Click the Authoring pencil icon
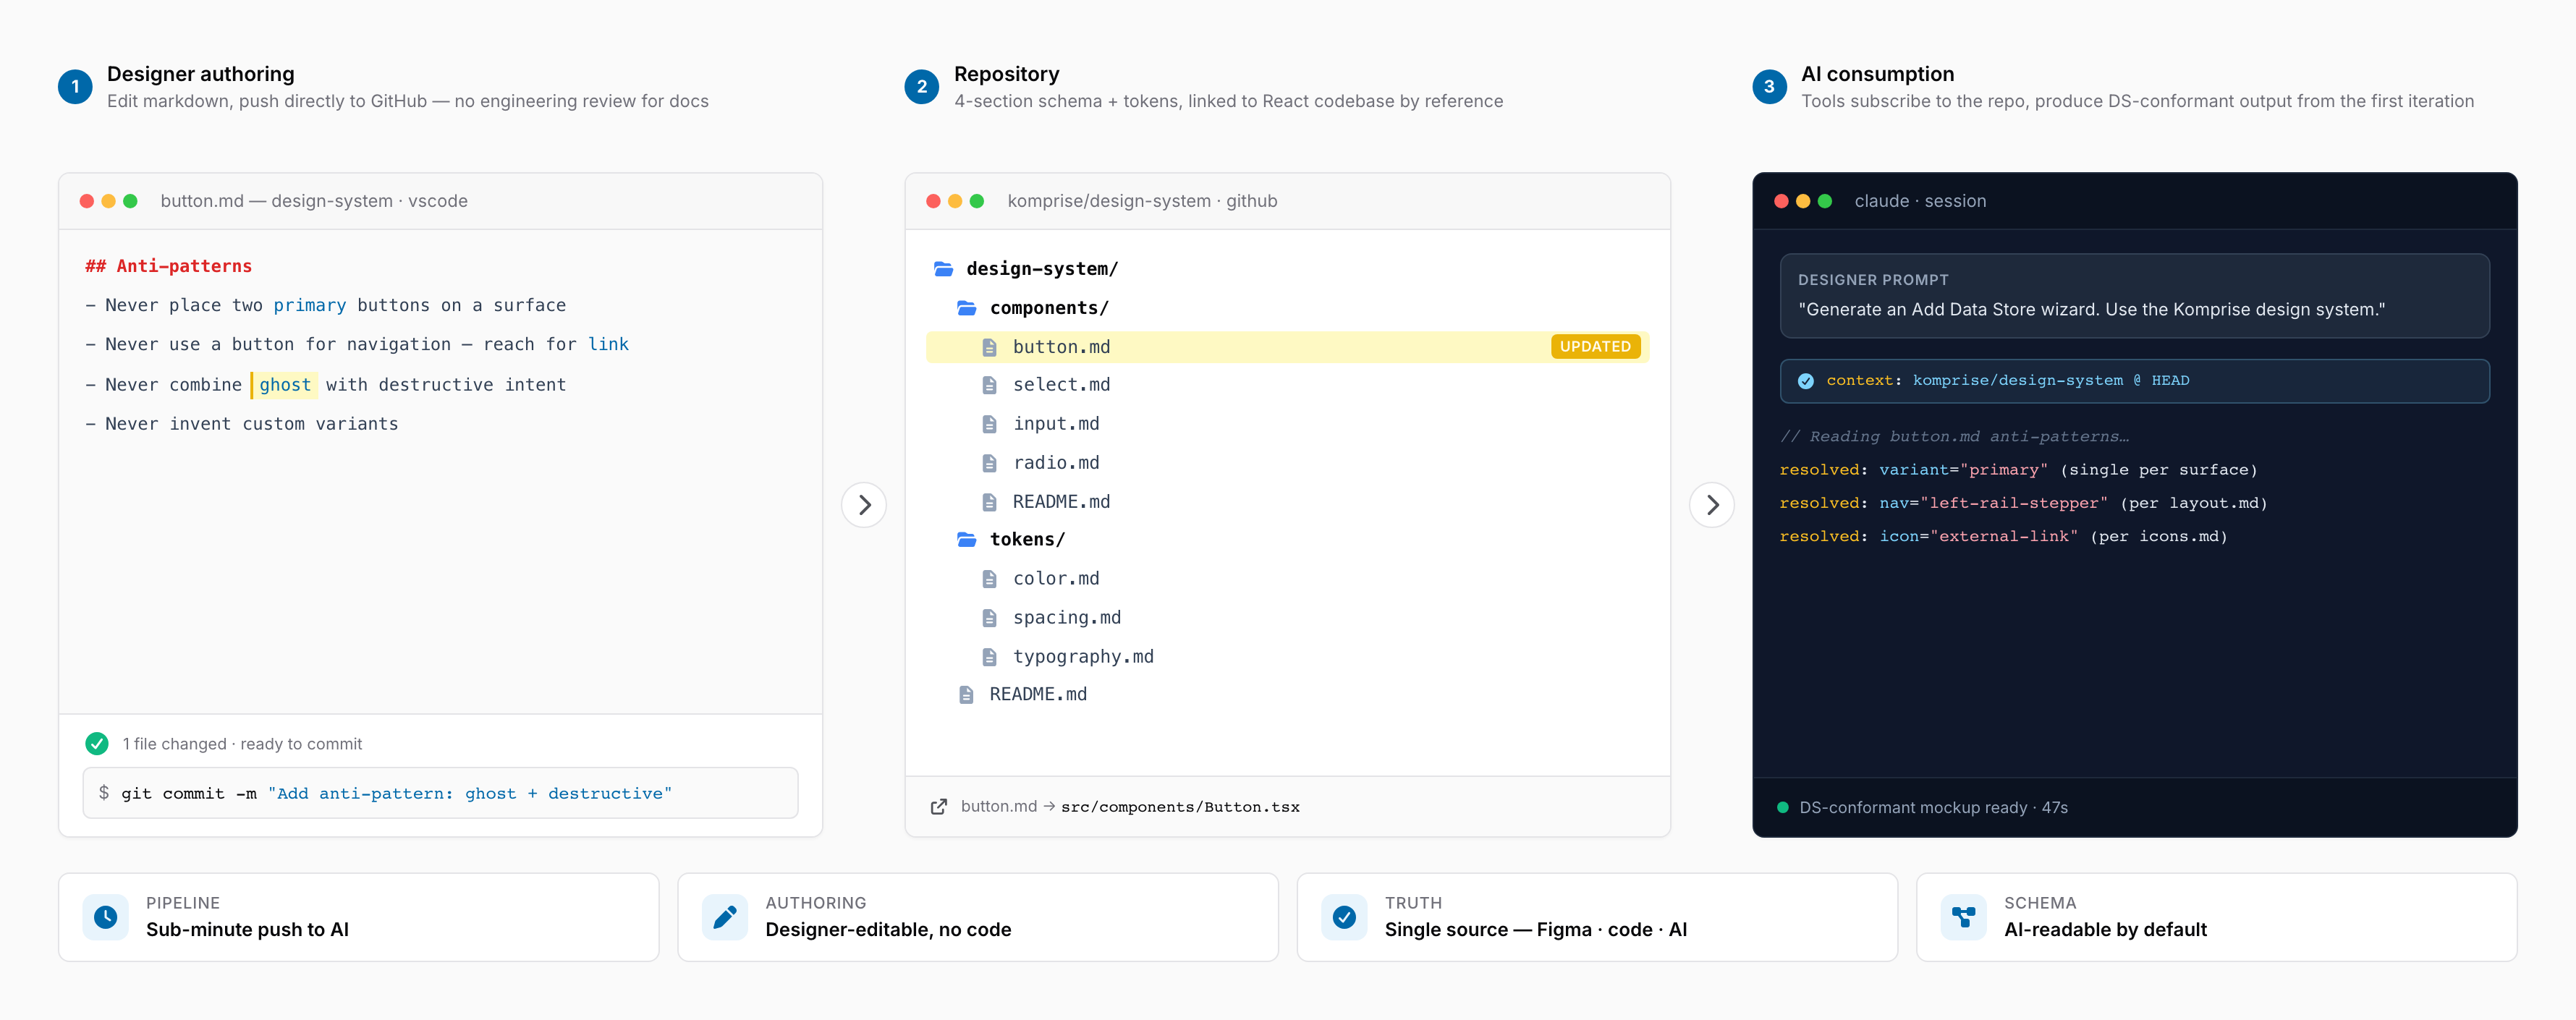 [x=725, y=917]
